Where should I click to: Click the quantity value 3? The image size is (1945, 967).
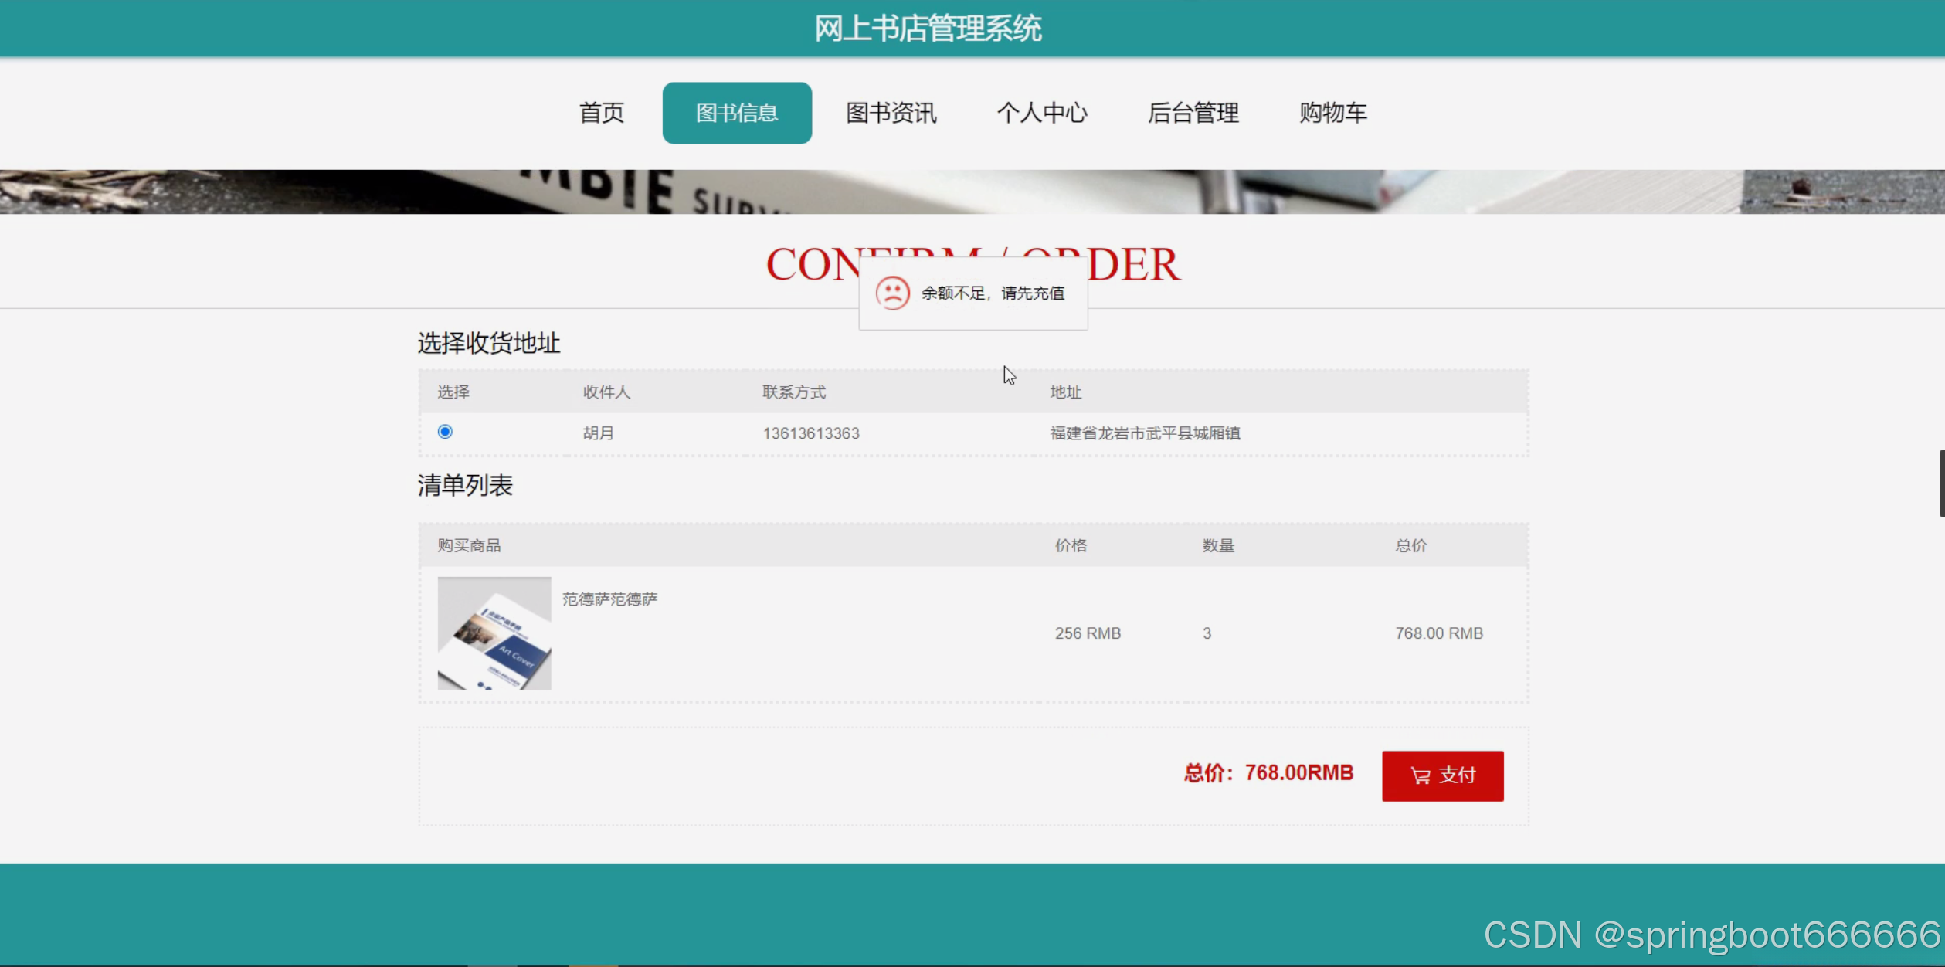click(x=1207, y=633)
